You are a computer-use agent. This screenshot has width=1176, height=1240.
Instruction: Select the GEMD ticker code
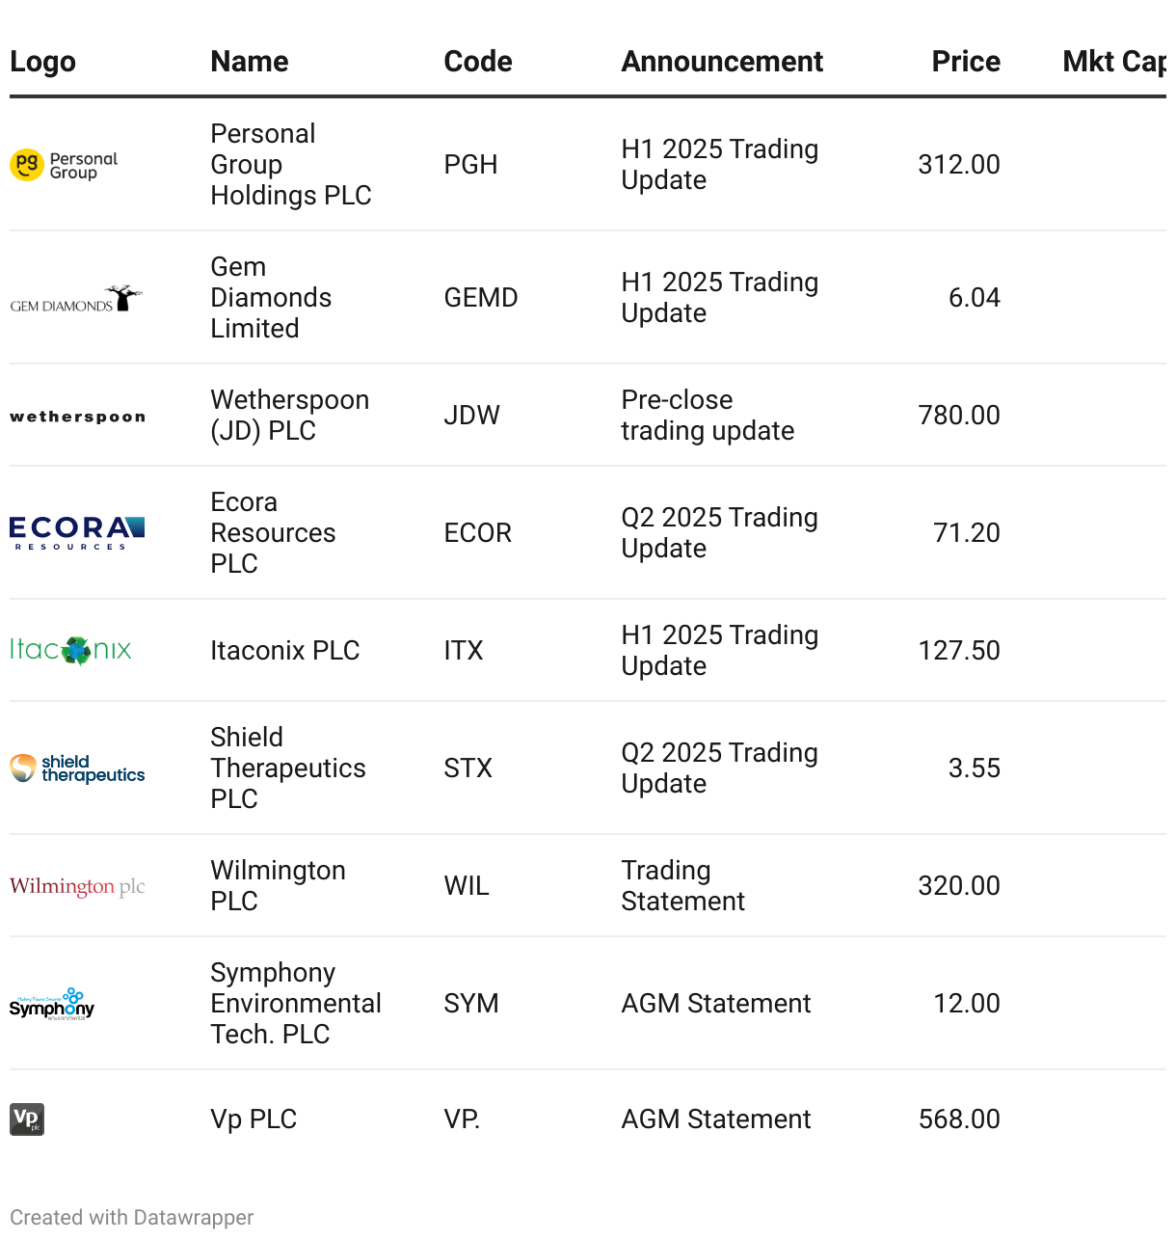pyautogui.click(x=480, y=298)
